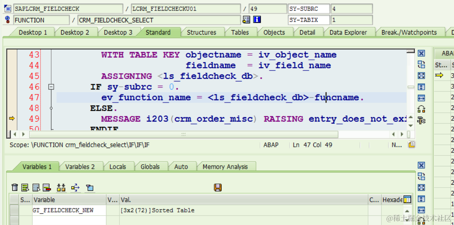This screenshot has height=225, width=454.
Task: Click the CRM_FIELDCHECK_SELECT function name field
Action: [159, 20]
